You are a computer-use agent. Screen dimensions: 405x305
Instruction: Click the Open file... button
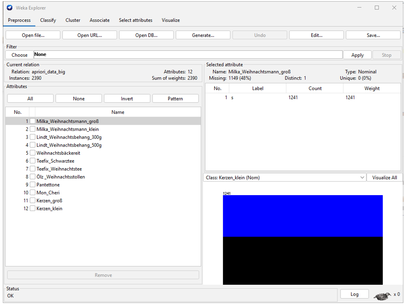pyautogui.click(x=33, y=35)
